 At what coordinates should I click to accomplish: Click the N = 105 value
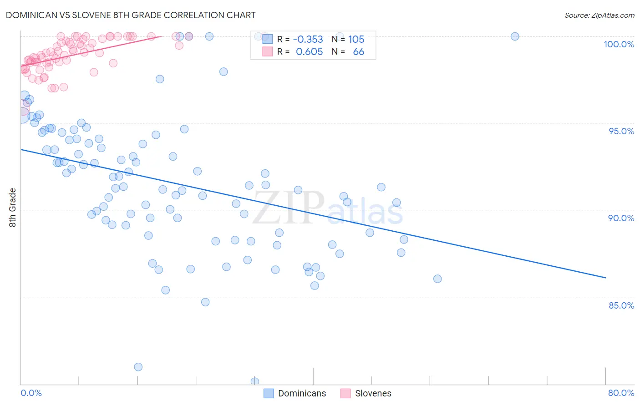tap(356, 39)
